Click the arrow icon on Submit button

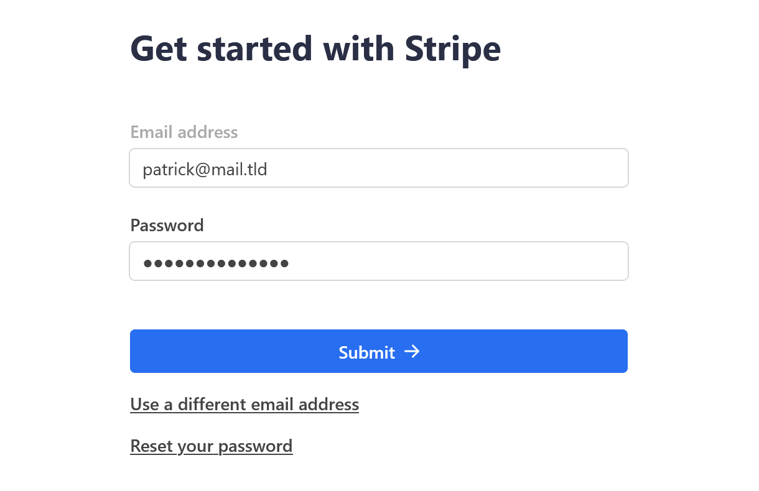click(412, 352)
